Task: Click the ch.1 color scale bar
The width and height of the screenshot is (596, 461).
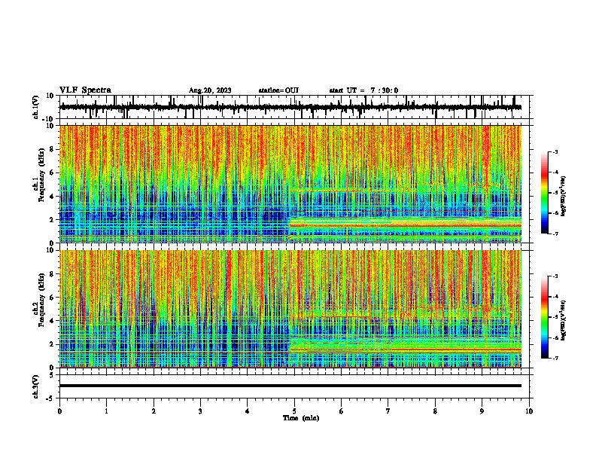Action: click(x=545, y=193)
